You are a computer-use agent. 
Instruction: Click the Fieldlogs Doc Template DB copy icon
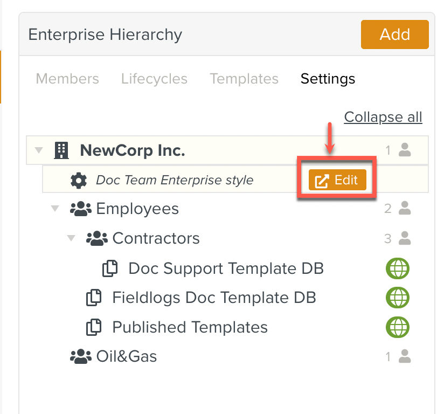(x=94, y=298)
